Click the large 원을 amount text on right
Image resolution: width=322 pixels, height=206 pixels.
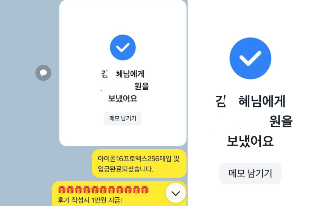click(x=281, y=121)
